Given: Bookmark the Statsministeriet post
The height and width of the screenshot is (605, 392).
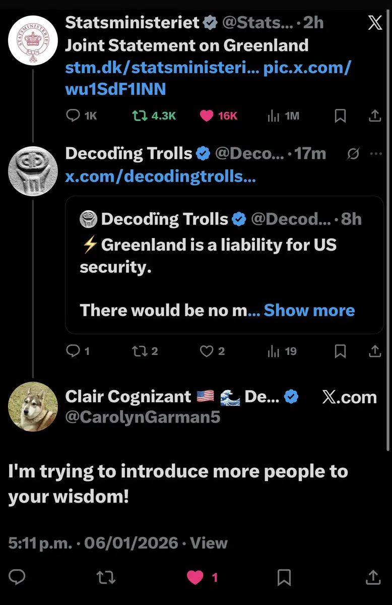Looking at the screenshot, I should [341, 116].
